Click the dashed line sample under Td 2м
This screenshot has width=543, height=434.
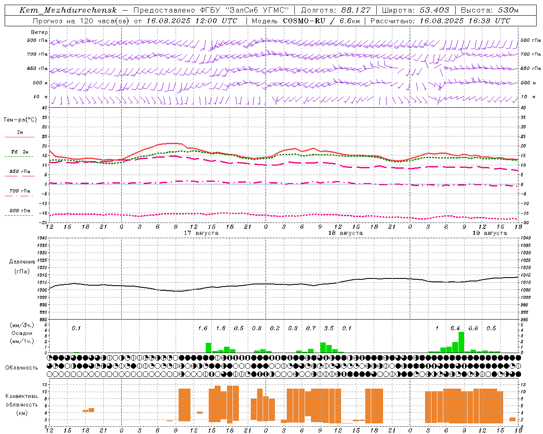[19, 157]
